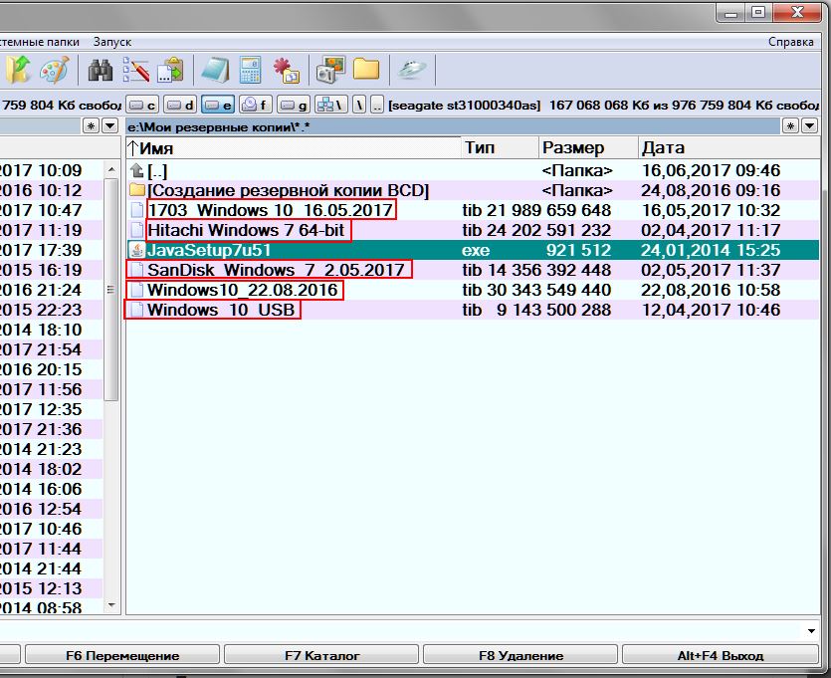Switch to drive g in the drive bar
Viewport: 831px width, 678px height.
tap(293, 105)
